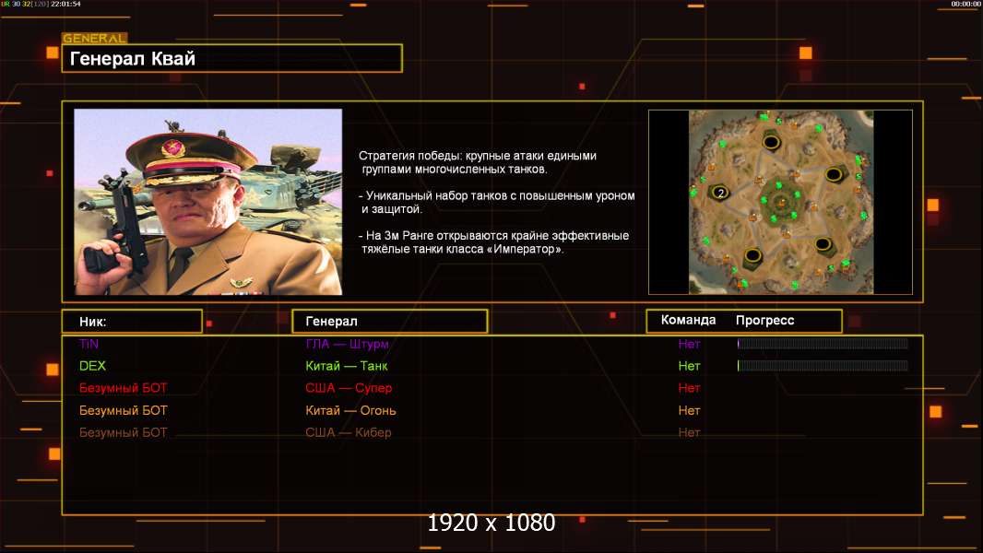
Task: Click start position marker numbered 2 on map
Action: [x=719, y=192]
